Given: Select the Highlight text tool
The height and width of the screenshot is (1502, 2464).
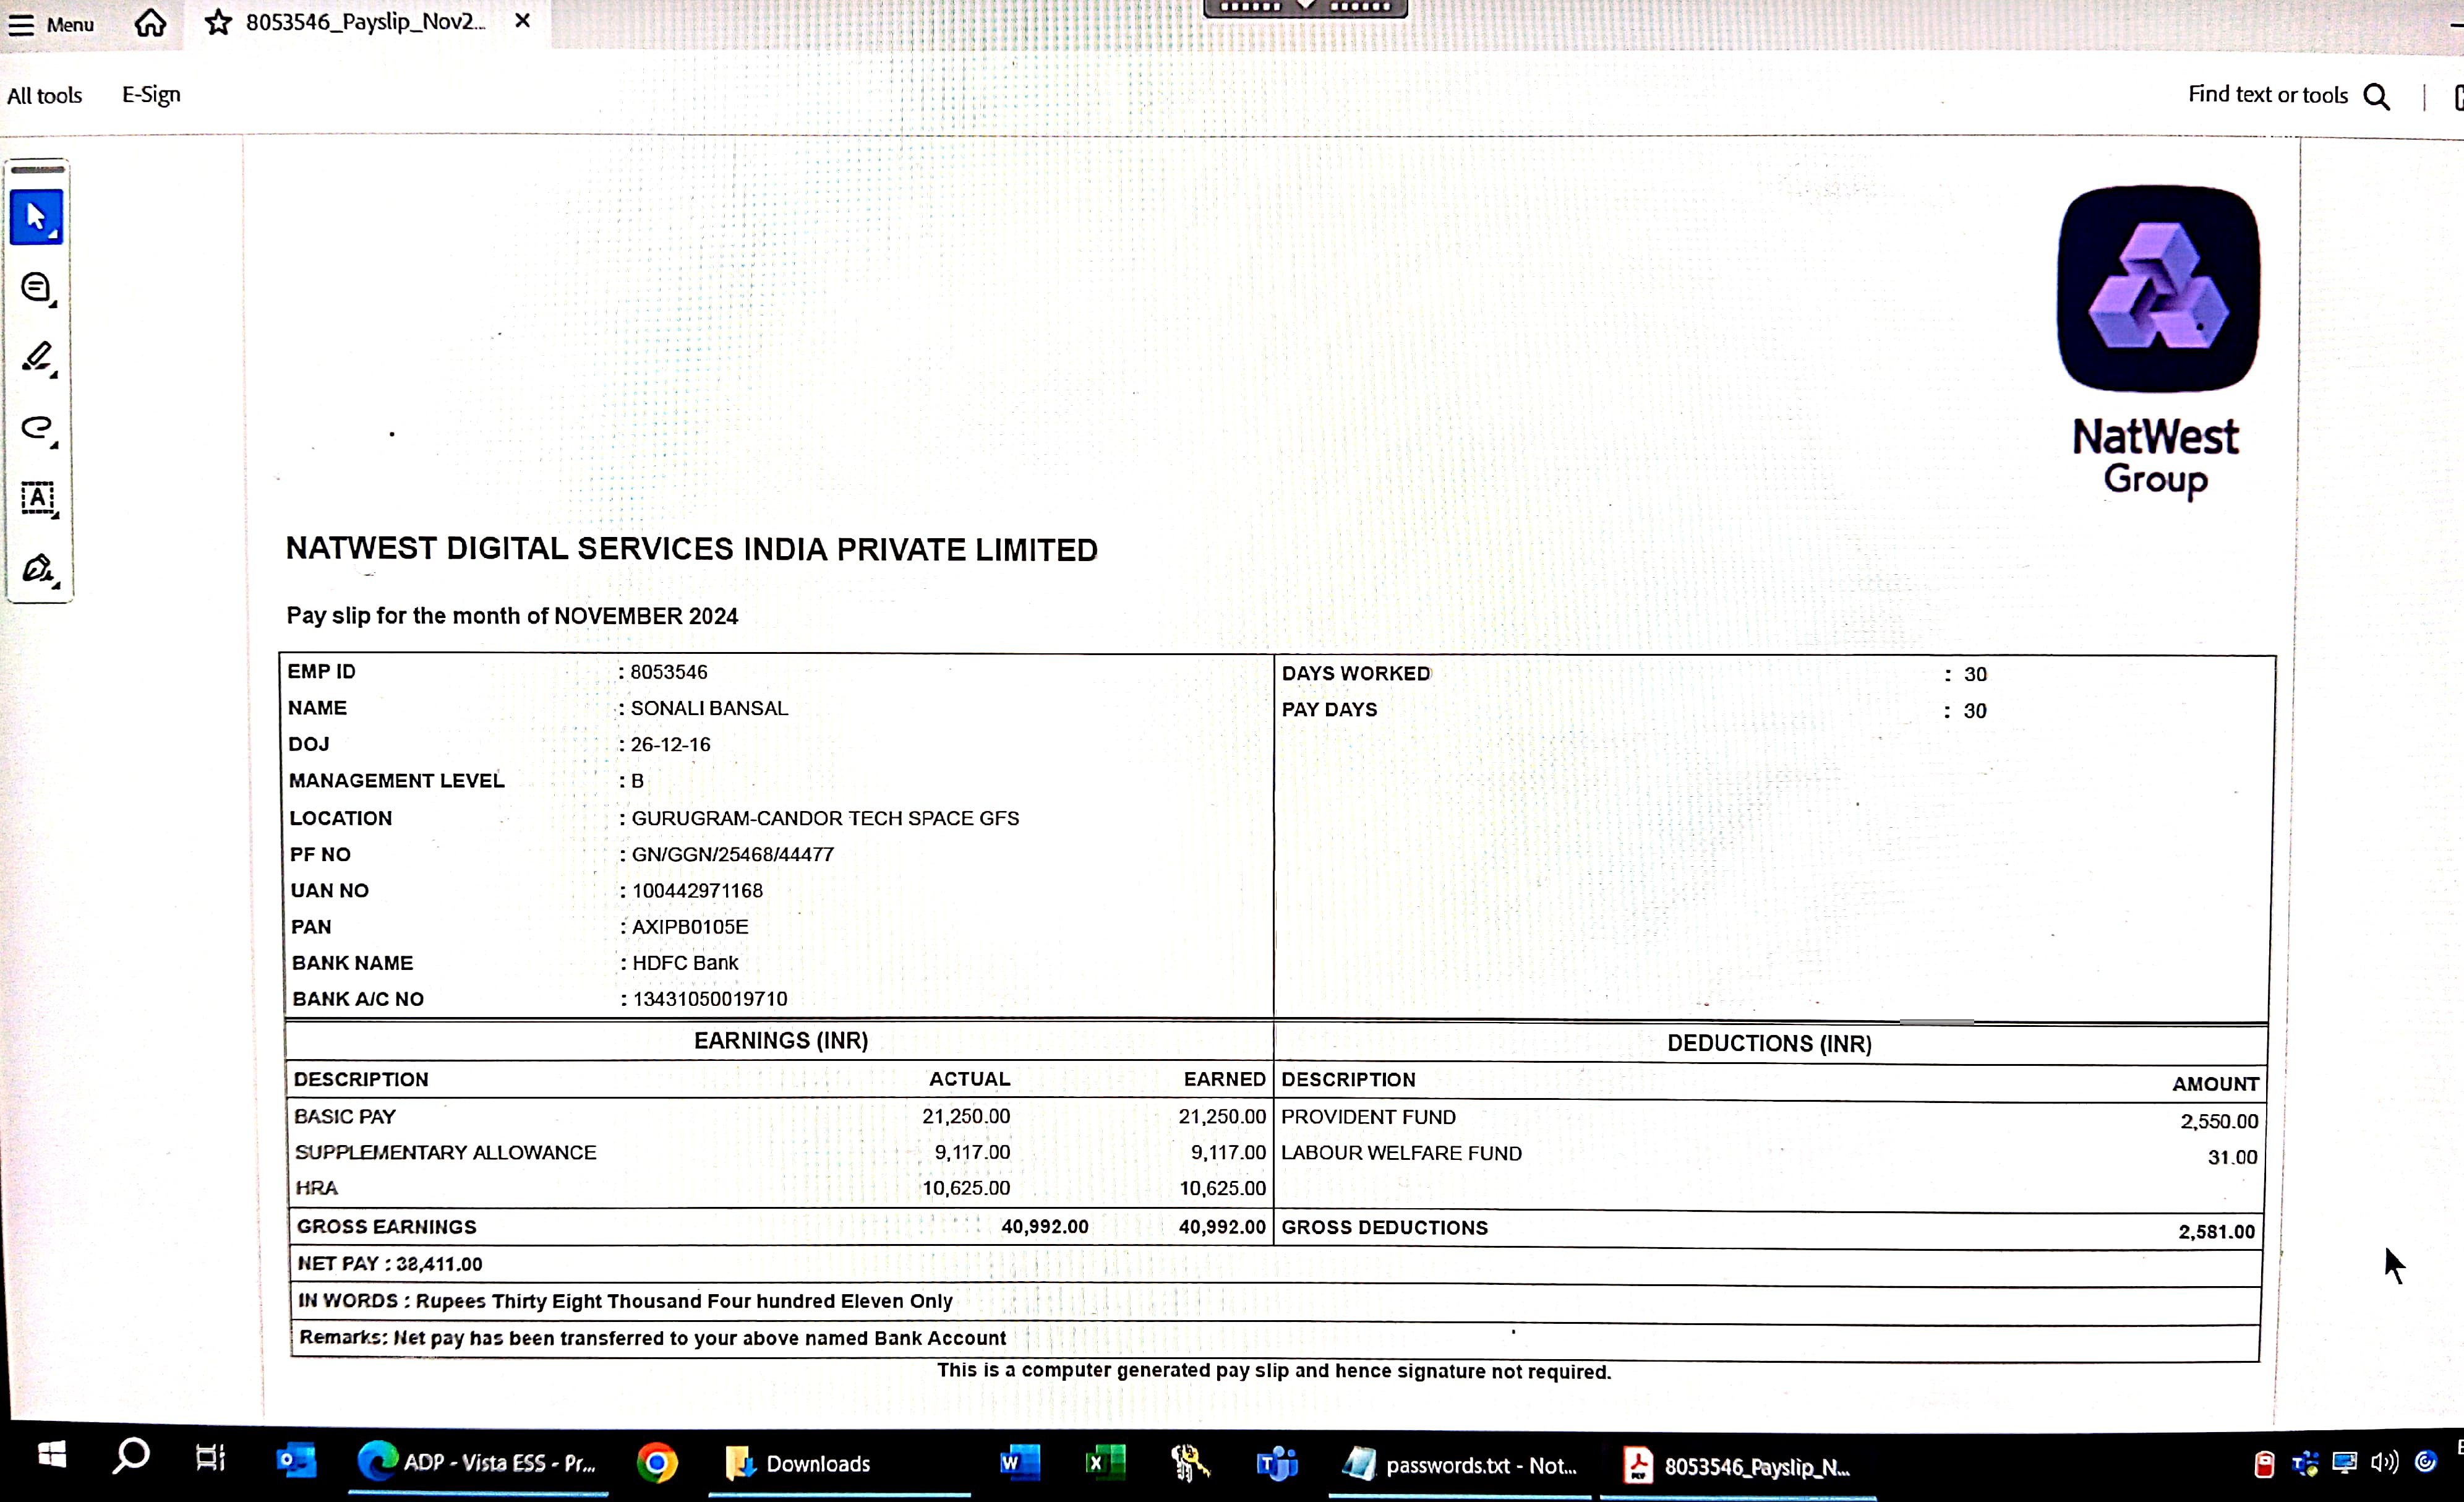Looking at the screenshot, I should [37, 357].
